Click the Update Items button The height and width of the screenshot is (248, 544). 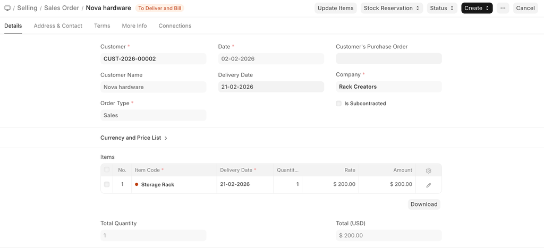coord(335,8)
